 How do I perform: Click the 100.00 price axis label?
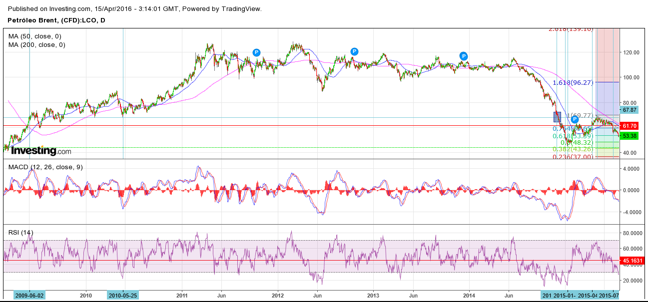pyautogui.click(x=631, y=77)
